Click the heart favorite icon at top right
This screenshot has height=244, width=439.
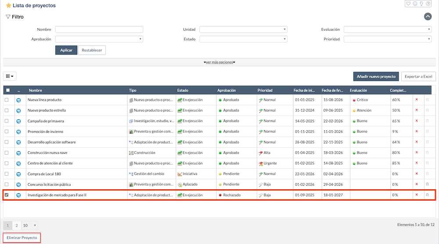pyautogui.click(x=408, y=4)
